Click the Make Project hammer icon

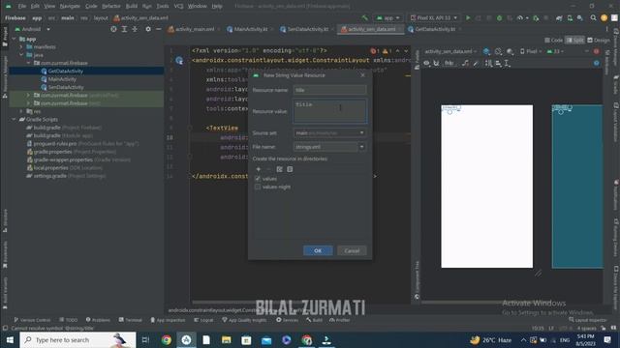point(364,17)
